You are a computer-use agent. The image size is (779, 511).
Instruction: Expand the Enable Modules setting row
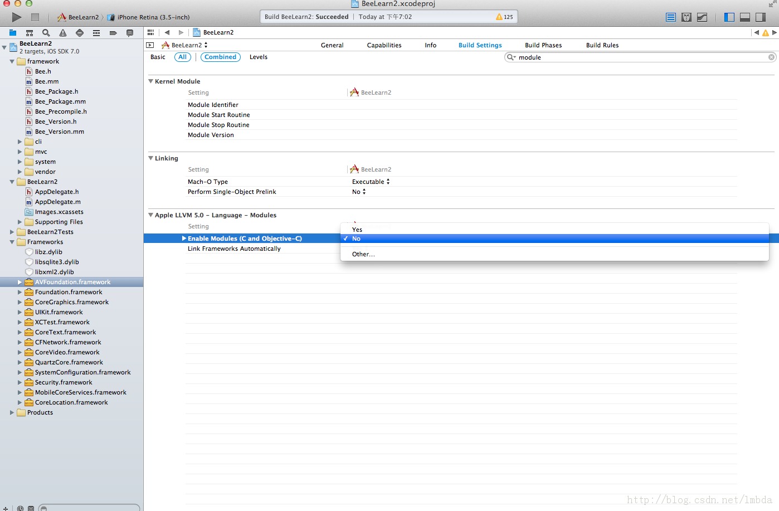pyautogui.click(x=184, y=239)
